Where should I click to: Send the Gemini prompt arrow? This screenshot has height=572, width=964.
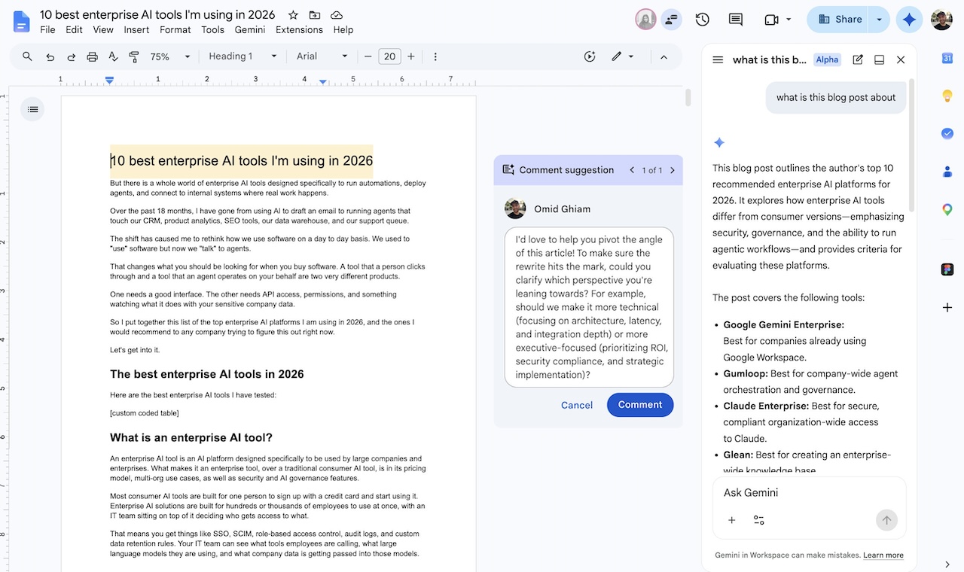pyautogui.click(x=886, y=520)
